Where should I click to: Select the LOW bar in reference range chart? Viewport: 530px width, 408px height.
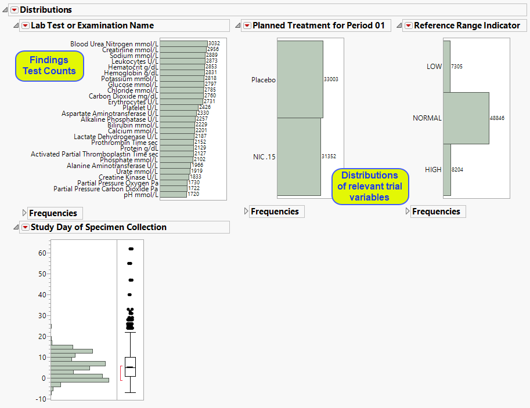(447, 67)
